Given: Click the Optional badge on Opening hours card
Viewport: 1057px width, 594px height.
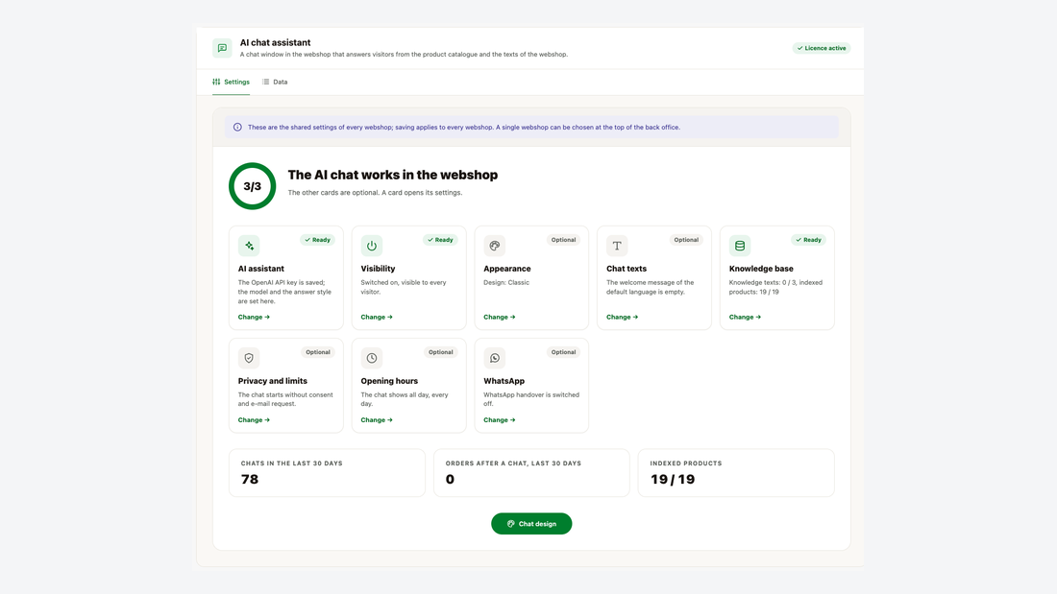Looking at the screenshot, I should pyautogui.click(x=440, y=352).
